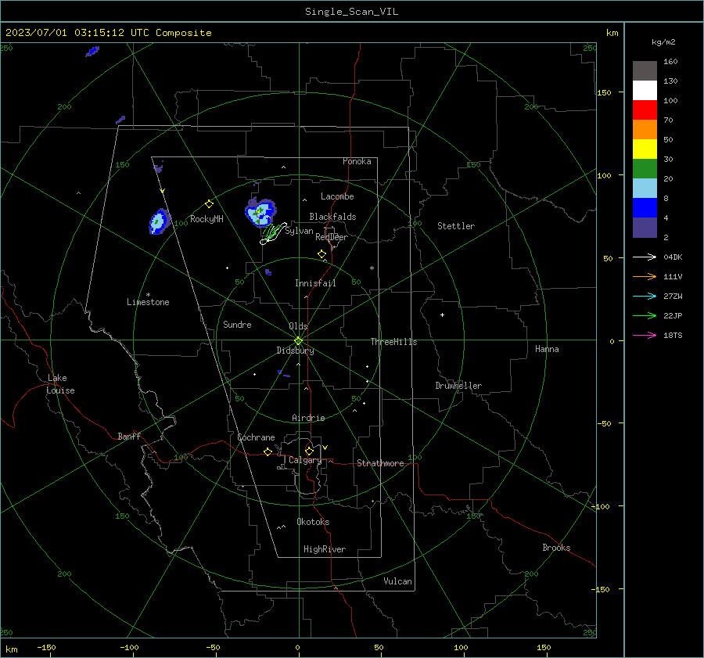Click the magenta 18TS arrow in legend
The width and height of the screenshot is (704, 658).
(x=645, y=336)
